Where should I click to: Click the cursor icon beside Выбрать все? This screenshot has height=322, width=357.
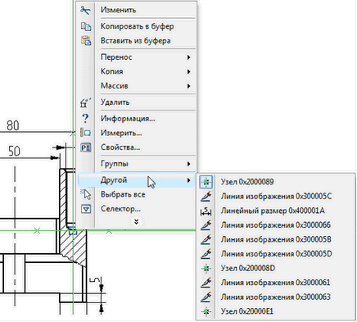86,194
